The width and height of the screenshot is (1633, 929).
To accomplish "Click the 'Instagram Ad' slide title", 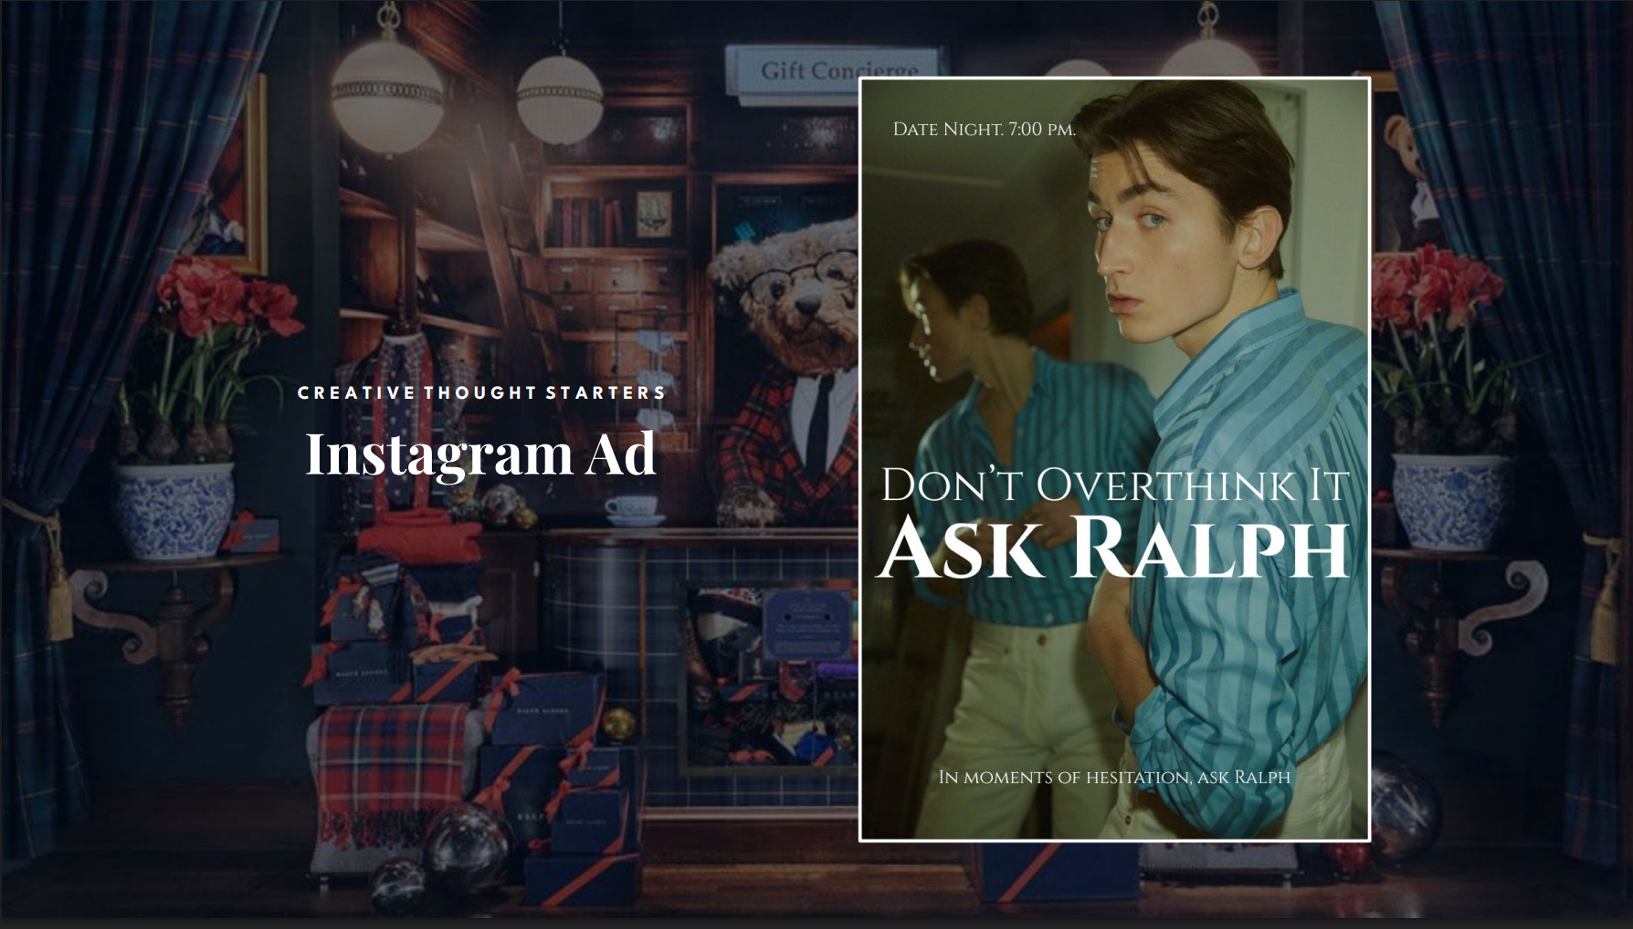I will (480, 454).
